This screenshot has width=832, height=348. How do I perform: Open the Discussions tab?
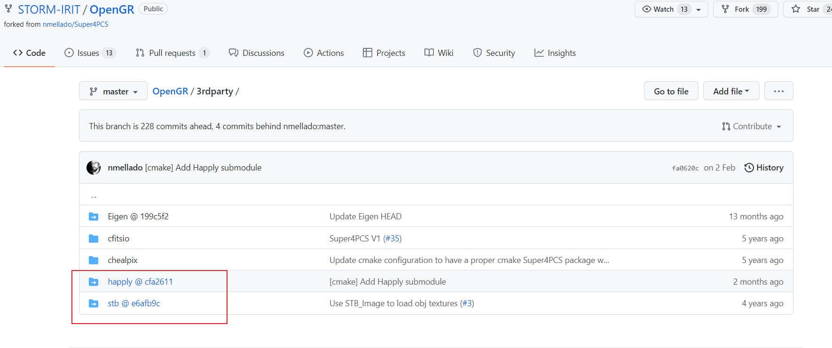pos(257,53)
